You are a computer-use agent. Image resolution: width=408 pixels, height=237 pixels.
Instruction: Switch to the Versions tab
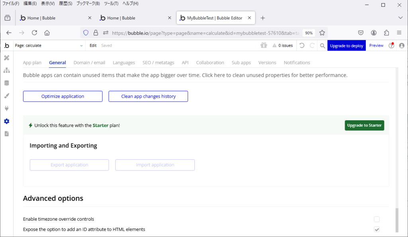pyautogui.click(x=267, y=63)
